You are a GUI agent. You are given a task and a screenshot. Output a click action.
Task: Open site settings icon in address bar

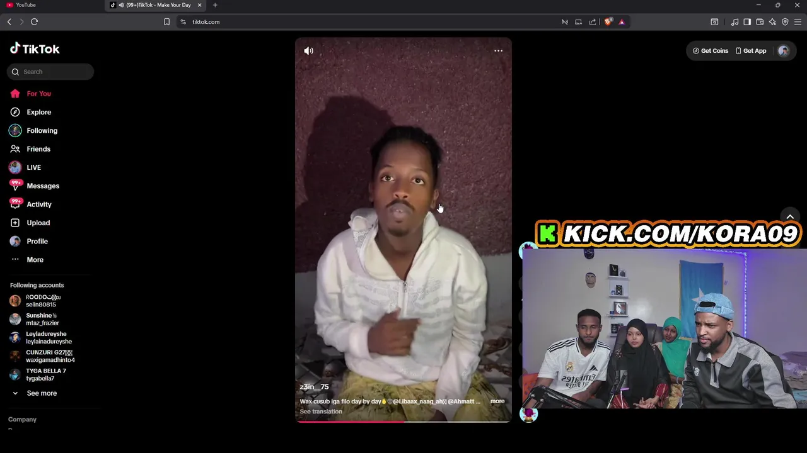coord(183,22)
